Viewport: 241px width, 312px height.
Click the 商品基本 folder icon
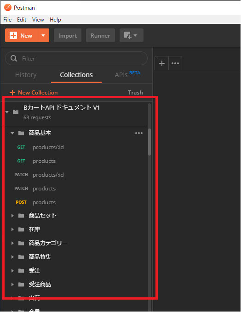tap(21, 133)
